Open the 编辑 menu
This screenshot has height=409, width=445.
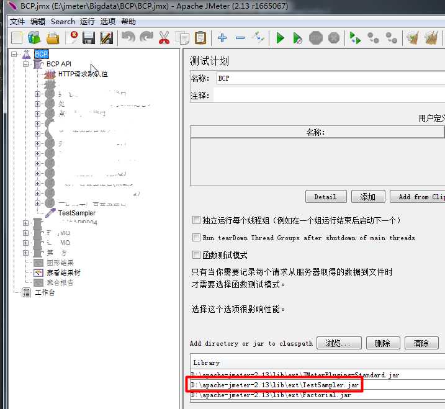tap(38, 22)
